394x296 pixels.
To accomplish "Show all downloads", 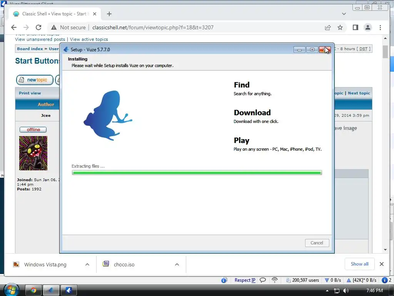I will 360,264.
